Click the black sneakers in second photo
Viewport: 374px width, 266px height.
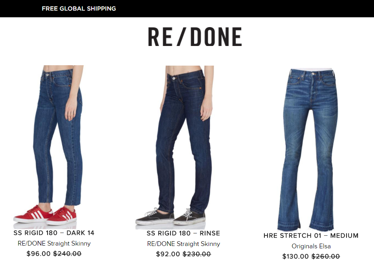(170, 216)
